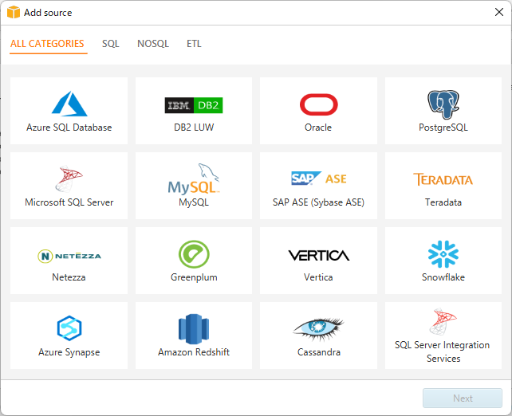512x416 pixels.
Task: Close the Add source dialog
Action: [499, 12]
